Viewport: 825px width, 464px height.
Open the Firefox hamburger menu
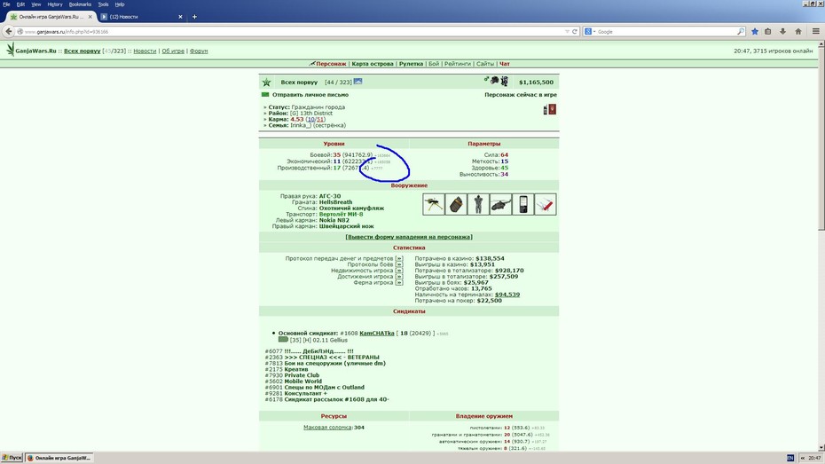[x=815, y=32]
